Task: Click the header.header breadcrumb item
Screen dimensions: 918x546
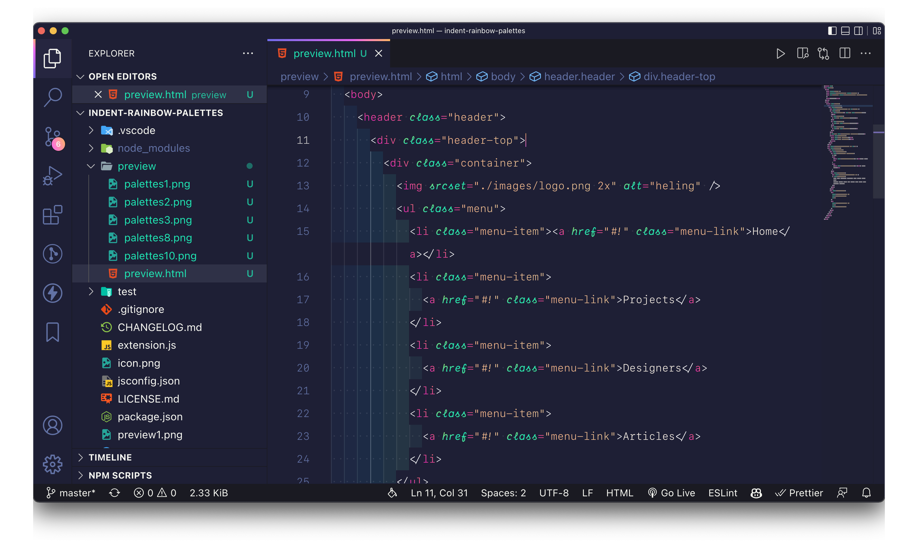Action: click(x=579, y=77)
